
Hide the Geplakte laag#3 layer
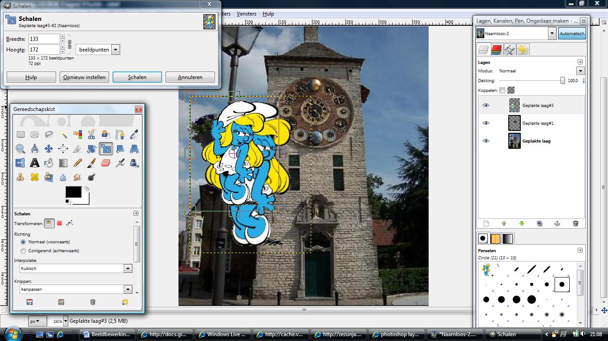[x=486, y=105]
